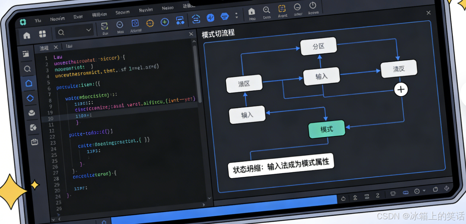
Task: Click the refresh-shaped icon in status bar
Action: [447, 188]
